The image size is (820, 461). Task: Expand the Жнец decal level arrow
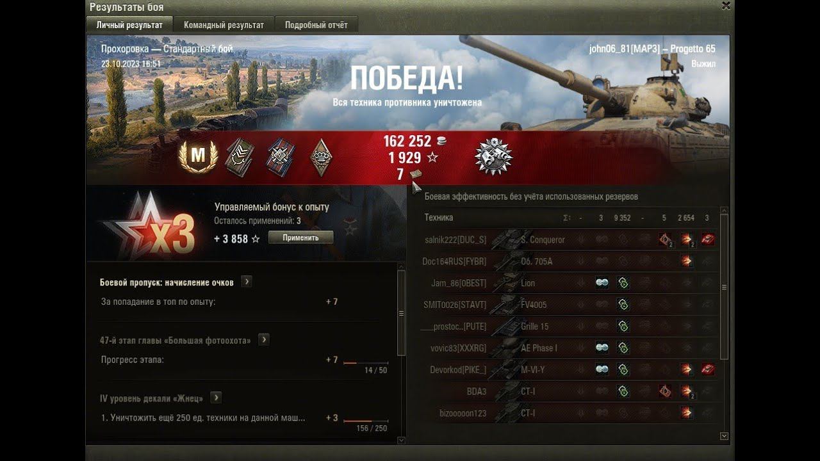pyautogui.click(x=216, y=398)
